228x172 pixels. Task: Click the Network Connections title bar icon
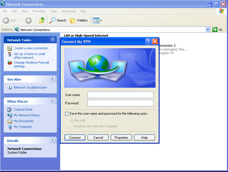pyautogui.click(x=3, y=4)
